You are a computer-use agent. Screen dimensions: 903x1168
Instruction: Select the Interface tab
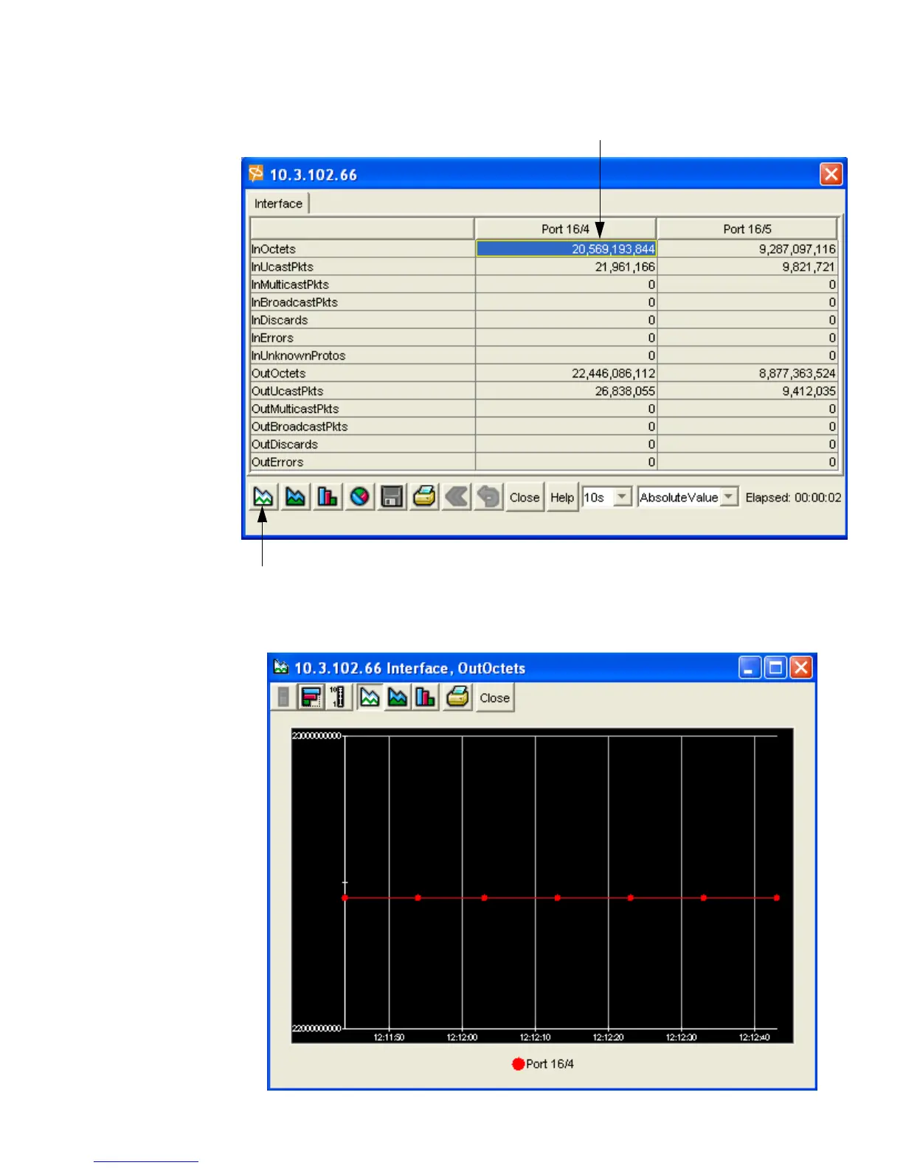pos(278,204)
